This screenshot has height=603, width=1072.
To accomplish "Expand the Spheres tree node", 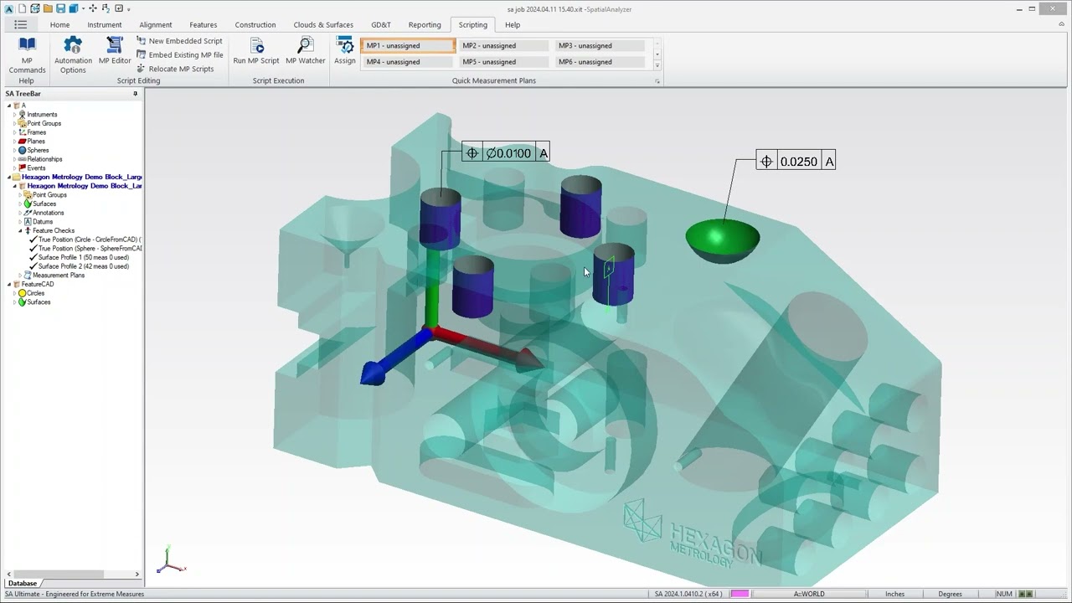I will point(14,150).
